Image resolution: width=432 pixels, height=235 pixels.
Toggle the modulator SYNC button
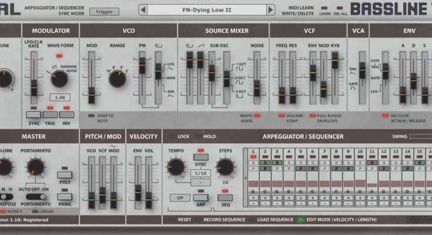34,115
